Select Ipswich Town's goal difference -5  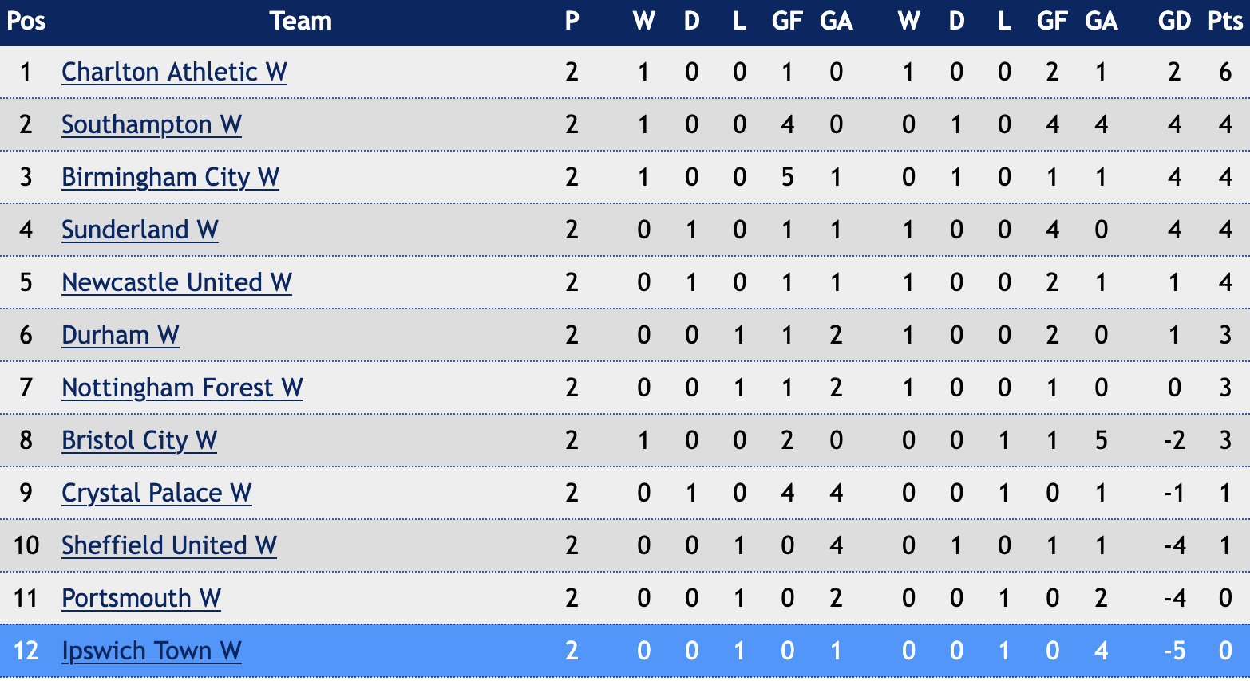point(1174,651)
